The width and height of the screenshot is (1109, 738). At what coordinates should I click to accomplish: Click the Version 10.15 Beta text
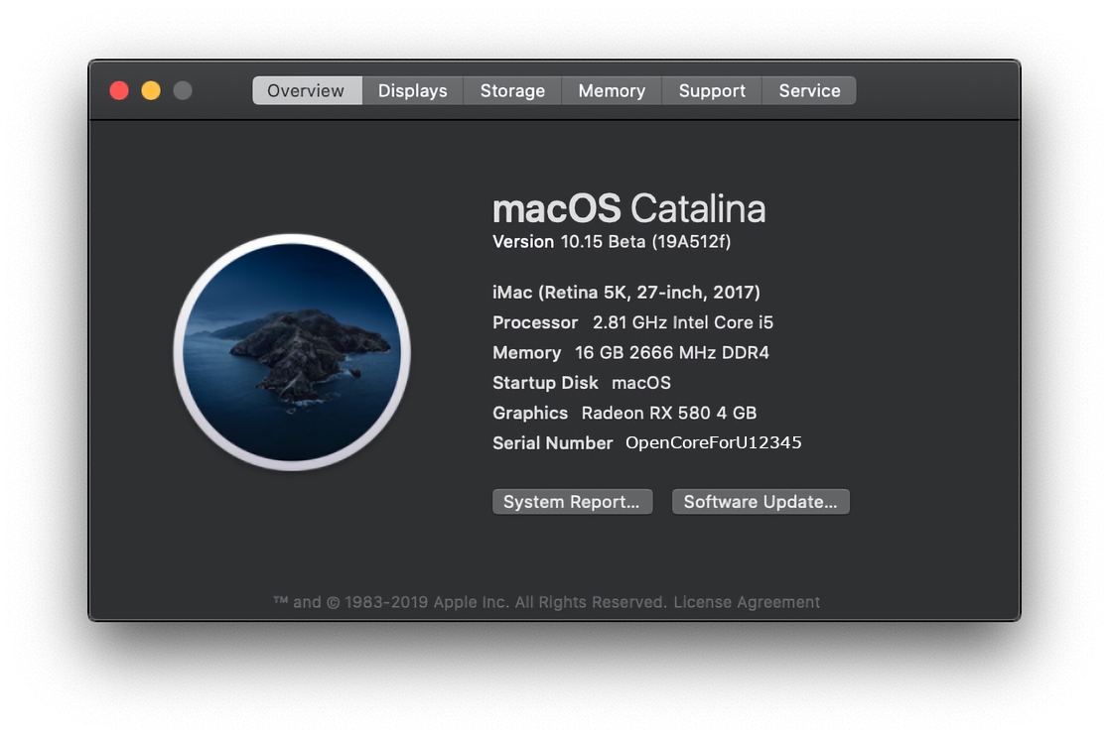coord(612,242)
